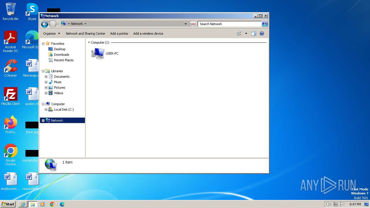This screenshot has height=208, width=370.
Task: Click the Change your view icon
Action: coord(239,34)
